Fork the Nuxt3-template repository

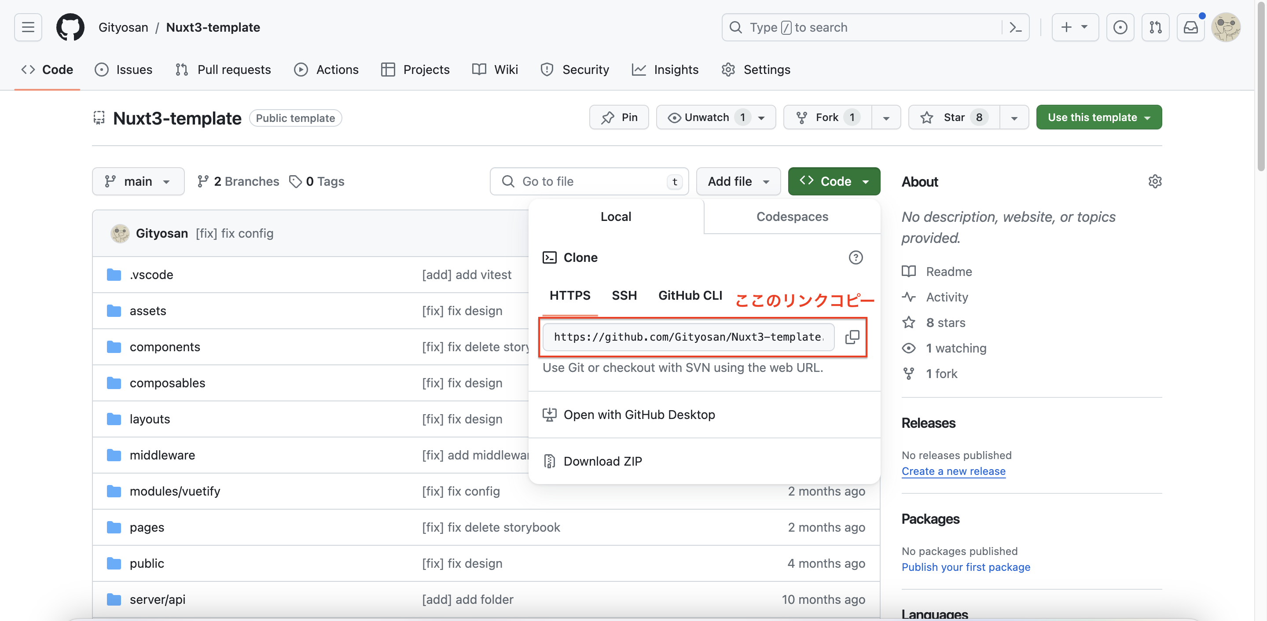tap(827, 117)
